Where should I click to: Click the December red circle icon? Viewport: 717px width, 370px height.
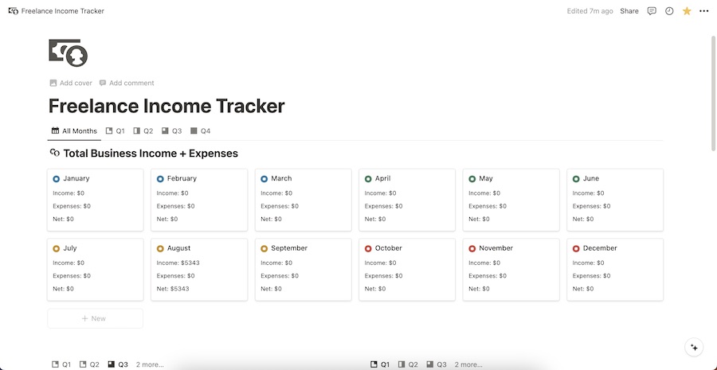pyautogui.click(x=576, y=248)
